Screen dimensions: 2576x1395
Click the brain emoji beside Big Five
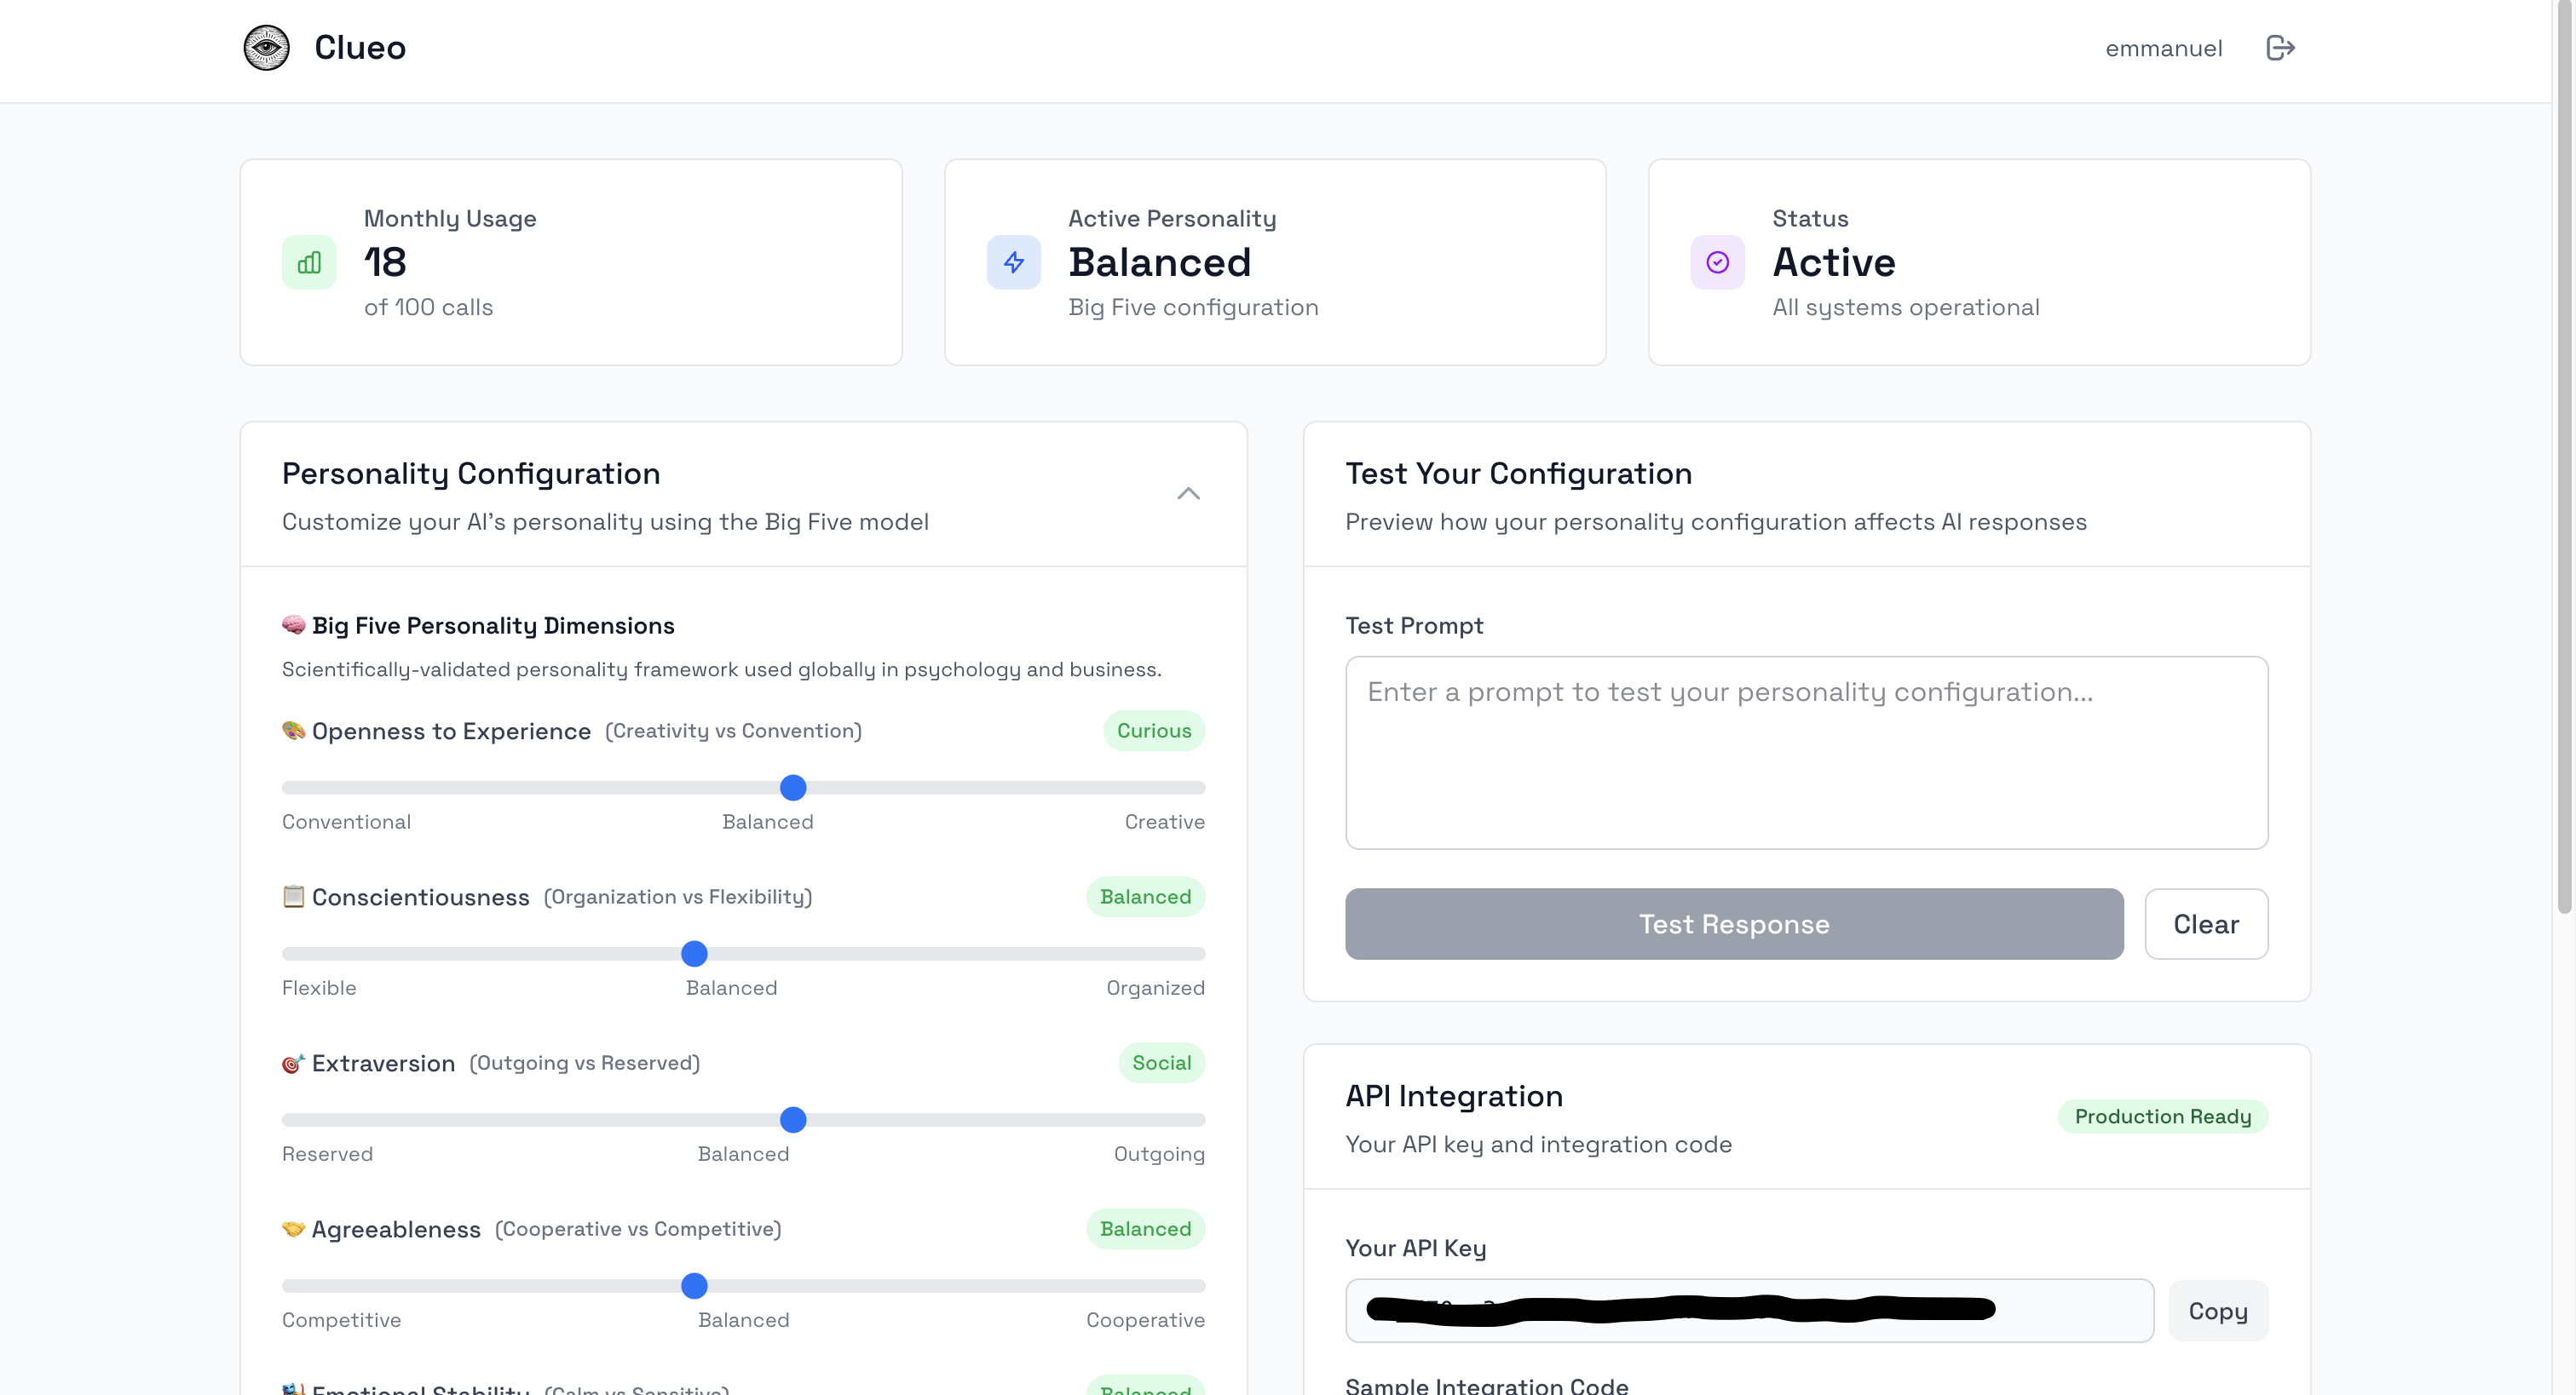point(293,624)
